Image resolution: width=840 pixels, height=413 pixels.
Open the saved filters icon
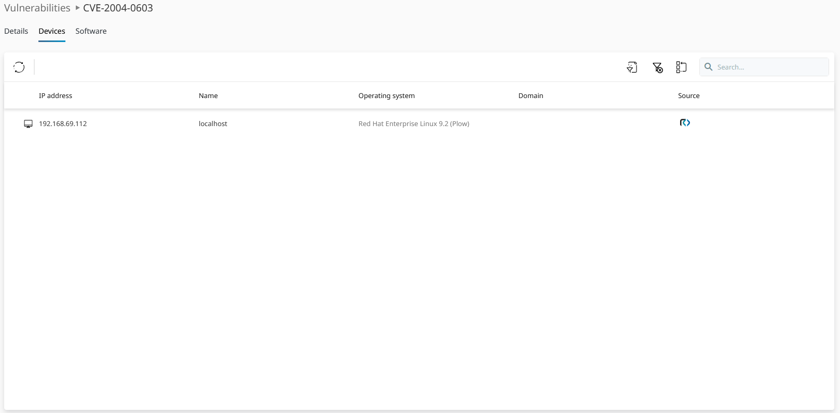coord(632,67)
